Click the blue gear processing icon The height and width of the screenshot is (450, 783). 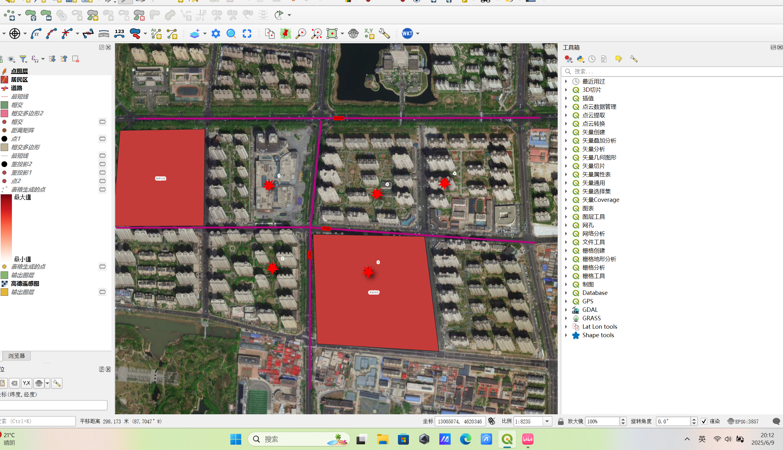[216, 33]
